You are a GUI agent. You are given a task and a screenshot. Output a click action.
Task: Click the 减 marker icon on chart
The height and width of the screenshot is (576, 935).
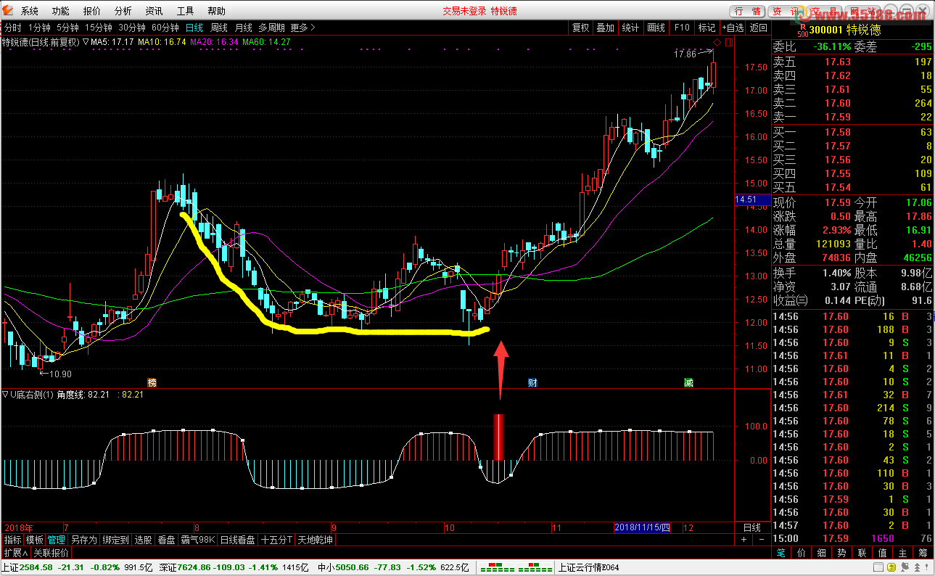tap(688, 382)
